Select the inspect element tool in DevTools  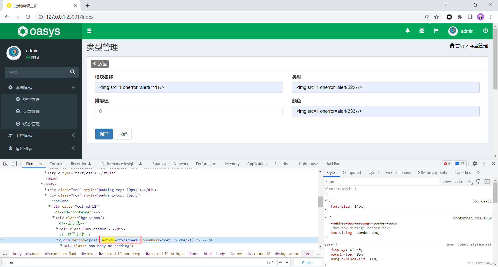5,164
